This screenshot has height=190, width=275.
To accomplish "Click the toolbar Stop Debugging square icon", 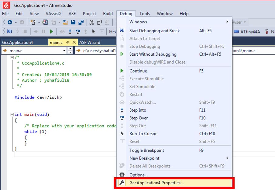I will (25, 32).
